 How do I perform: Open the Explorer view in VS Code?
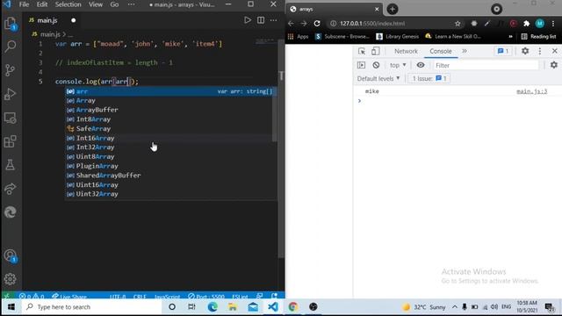coord(11,24)
